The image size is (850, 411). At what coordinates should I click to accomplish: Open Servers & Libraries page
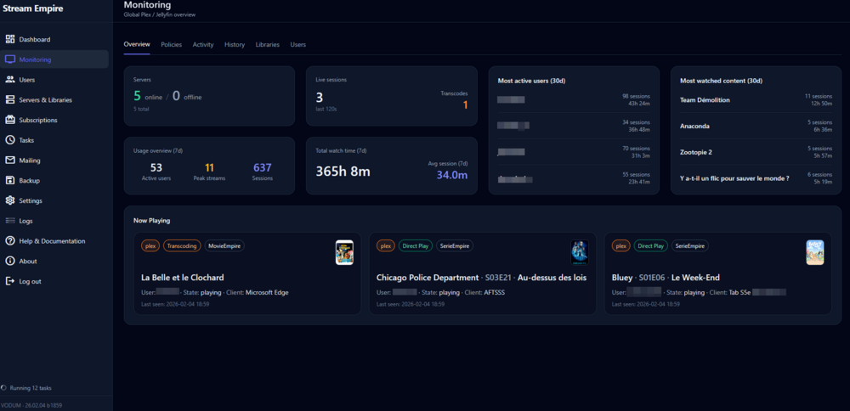tap(54, 99)
